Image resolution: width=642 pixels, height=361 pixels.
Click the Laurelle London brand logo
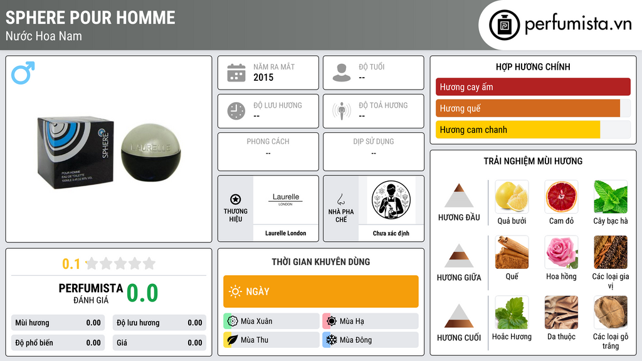click(x=286, y=199)
